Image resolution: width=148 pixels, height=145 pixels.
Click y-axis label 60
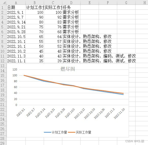16,87
